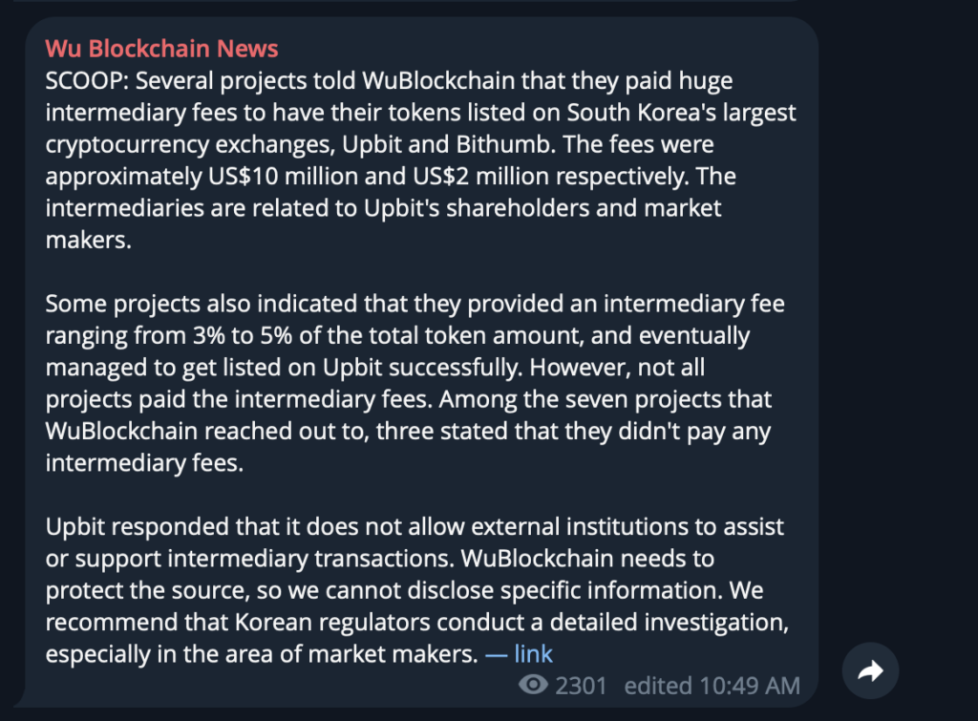Click the forward arrow button beside message

point(870,671)
